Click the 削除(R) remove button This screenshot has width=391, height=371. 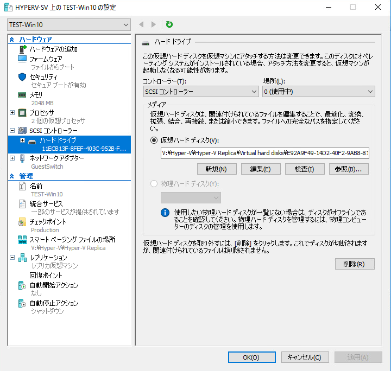pos(355,264)
